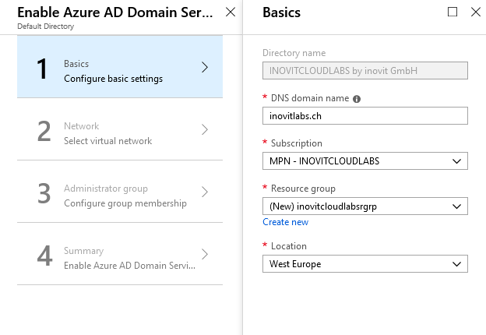This screenshot has height=335, width=486.
Task: Close the Basics blade
Action: pyautogui.click(x=475, y=12)
